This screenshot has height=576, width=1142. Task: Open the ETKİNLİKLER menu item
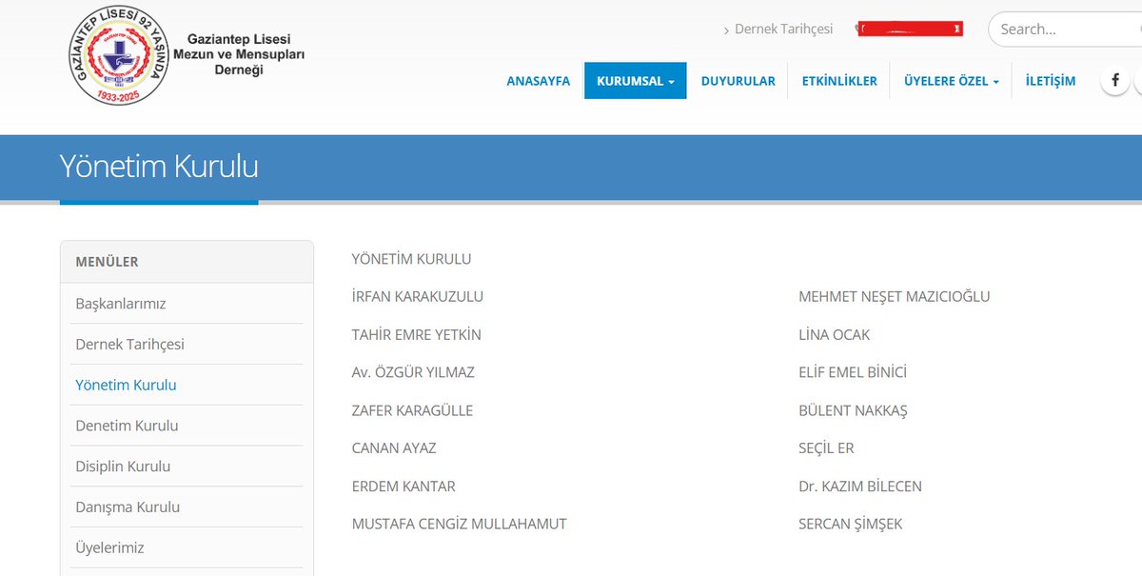(839, 81)
